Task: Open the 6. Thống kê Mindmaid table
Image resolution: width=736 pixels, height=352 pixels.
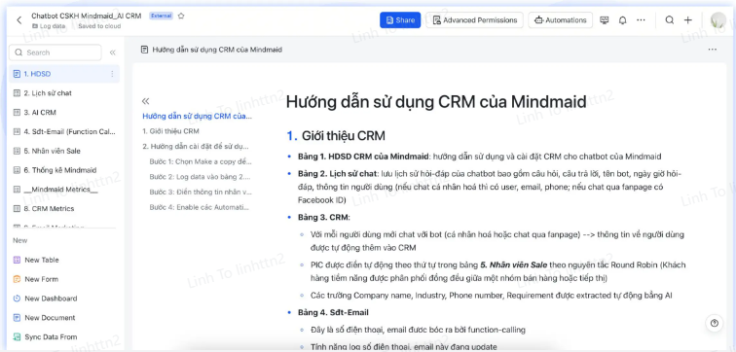Action: pyautogui.click(x=64, y=170)
